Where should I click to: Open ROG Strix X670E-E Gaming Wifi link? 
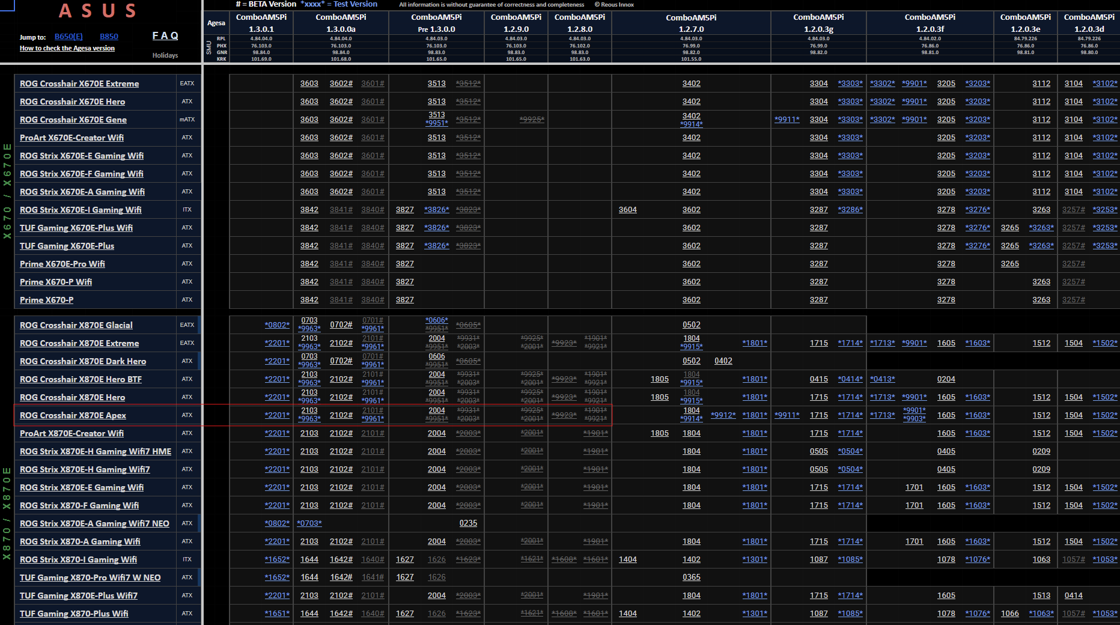point(82,156)
